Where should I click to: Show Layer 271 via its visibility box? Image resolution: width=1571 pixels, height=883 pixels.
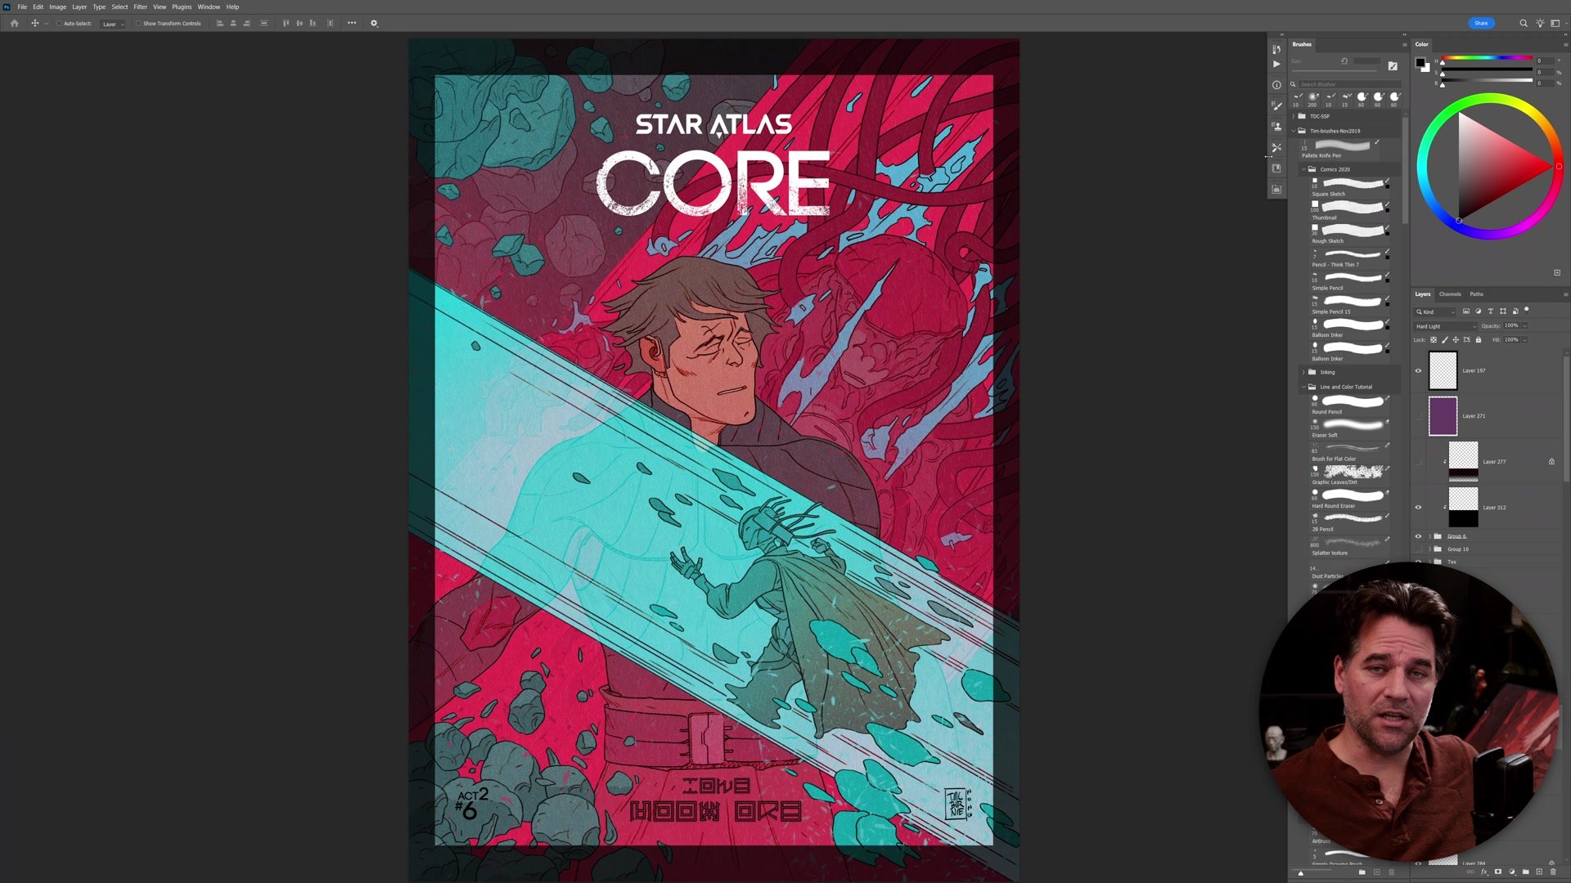1419,416
